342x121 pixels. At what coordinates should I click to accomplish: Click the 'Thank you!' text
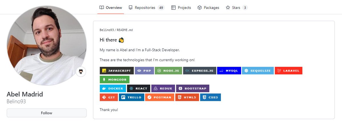109,110
